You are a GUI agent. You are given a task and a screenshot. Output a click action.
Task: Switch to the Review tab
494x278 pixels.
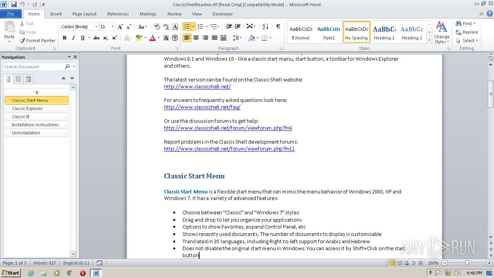(174, 14)
